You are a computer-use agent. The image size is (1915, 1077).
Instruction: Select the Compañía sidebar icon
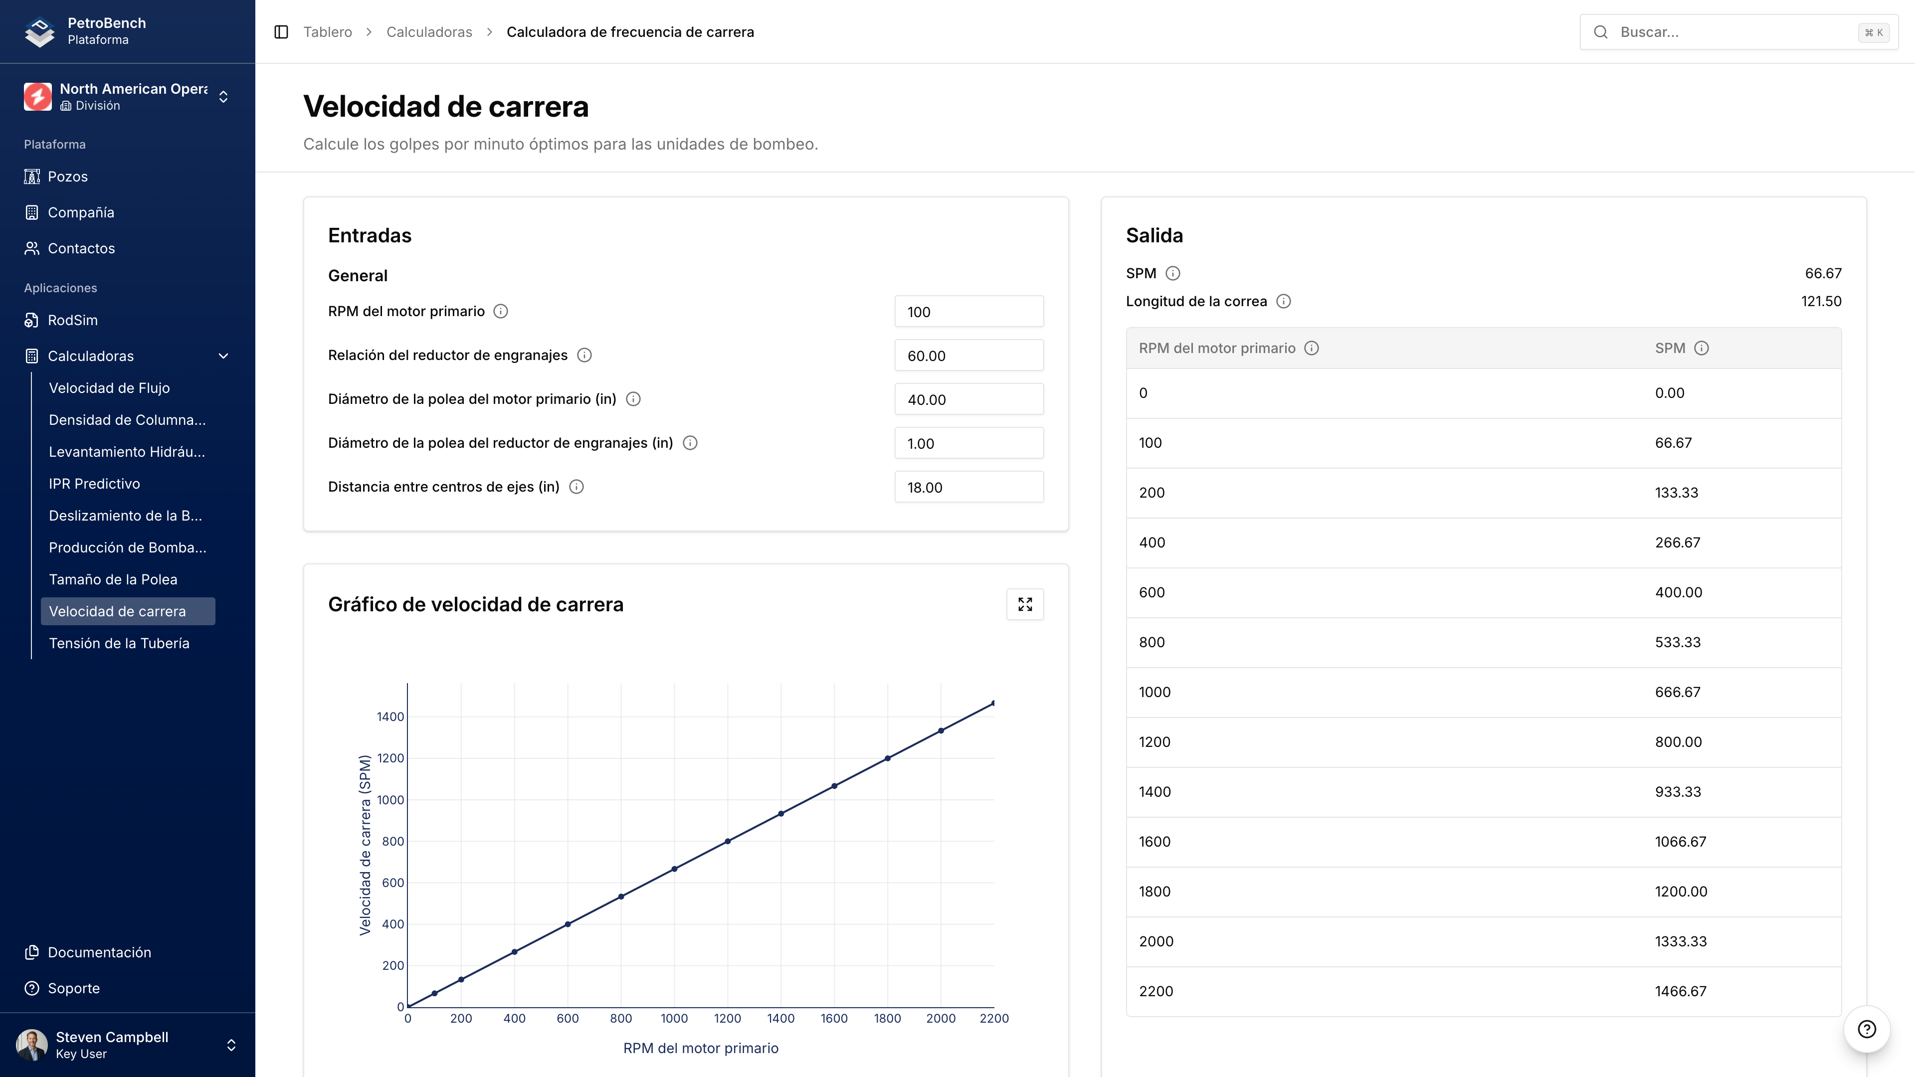pos(32,212)
